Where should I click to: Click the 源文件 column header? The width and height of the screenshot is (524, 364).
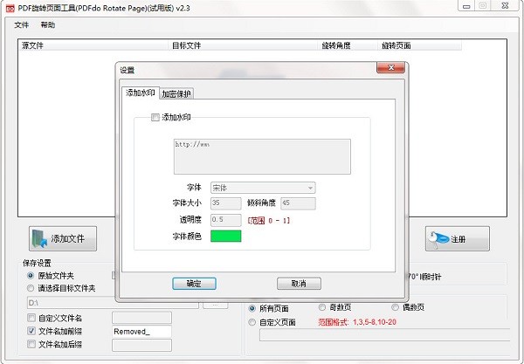pos(93,45)
